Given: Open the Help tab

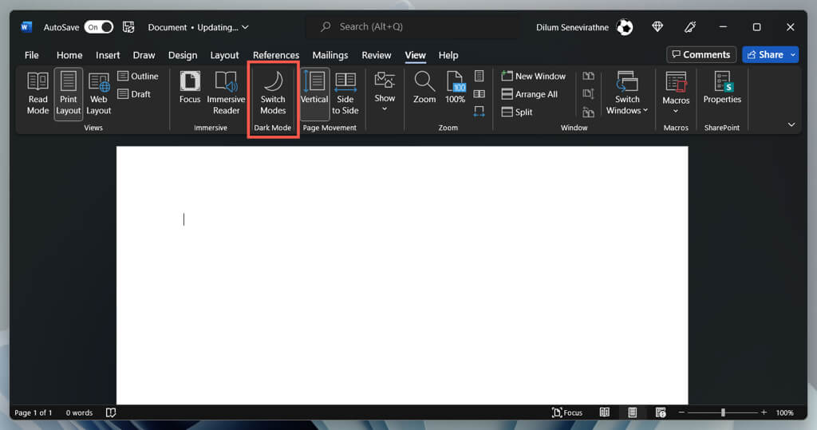Looking at the screenshot, I should click(448, 55).
